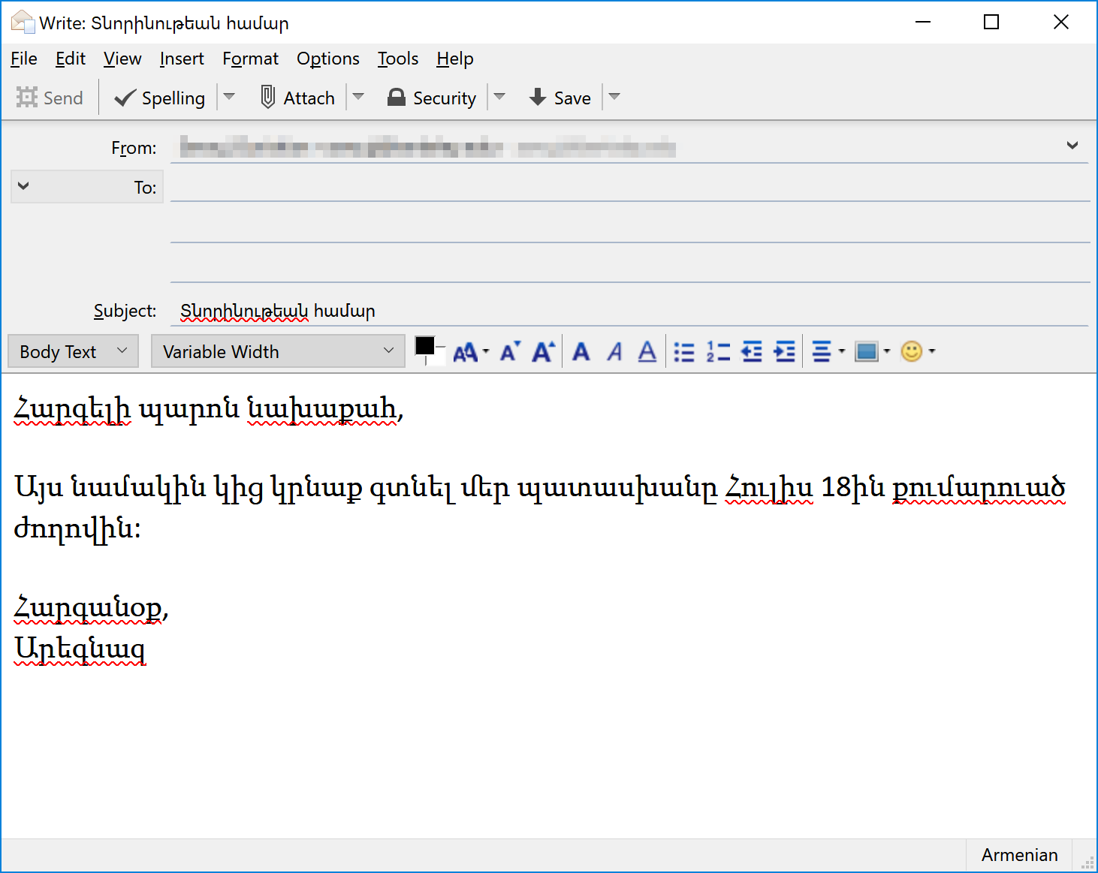
Task: Open the File menu
Action: point(24,59)
